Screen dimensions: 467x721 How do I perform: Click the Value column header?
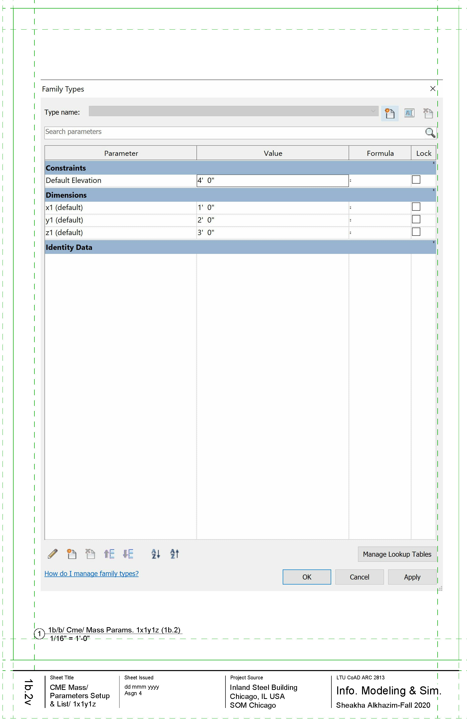click(273, 153)
